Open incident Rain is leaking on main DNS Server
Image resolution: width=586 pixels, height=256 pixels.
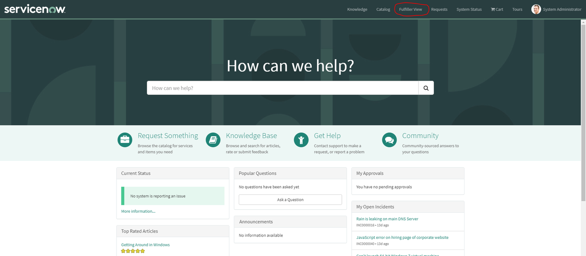pos(387,219)
